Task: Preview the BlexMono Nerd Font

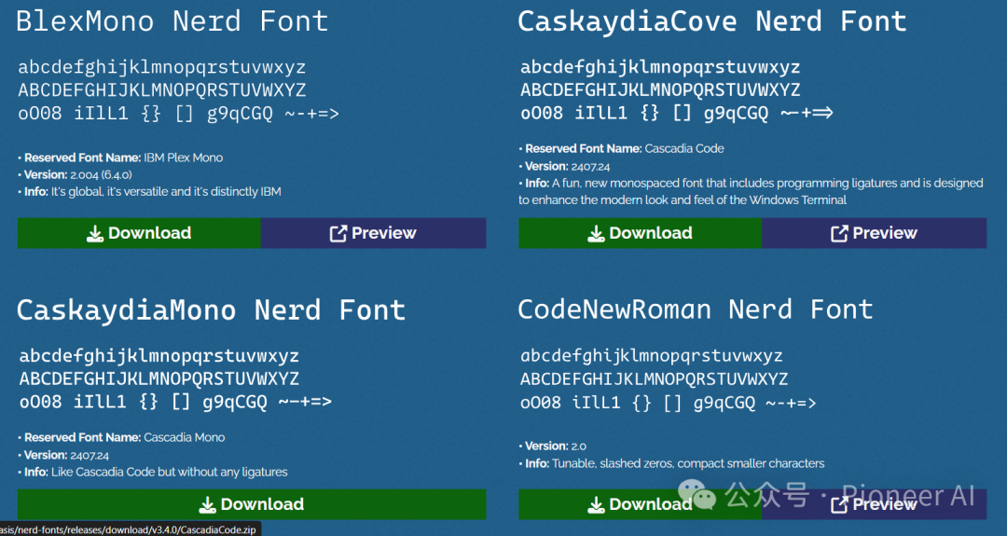Action: (x=373, y=233)
